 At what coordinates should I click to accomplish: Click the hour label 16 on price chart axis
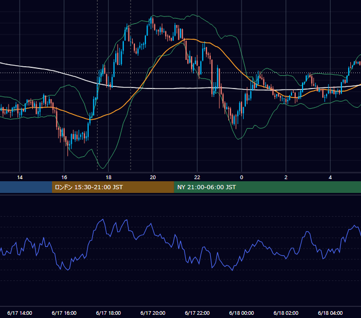pos(64,178)
